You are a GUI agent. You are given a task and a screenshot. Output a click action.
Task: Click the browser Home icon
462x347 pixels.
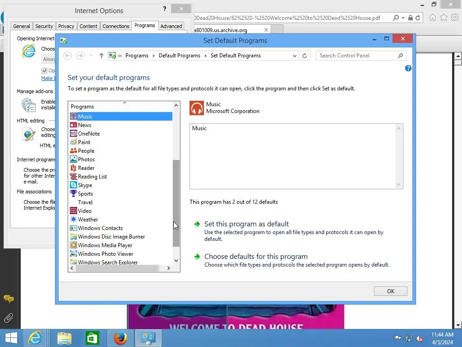click(x=432, y=18)
